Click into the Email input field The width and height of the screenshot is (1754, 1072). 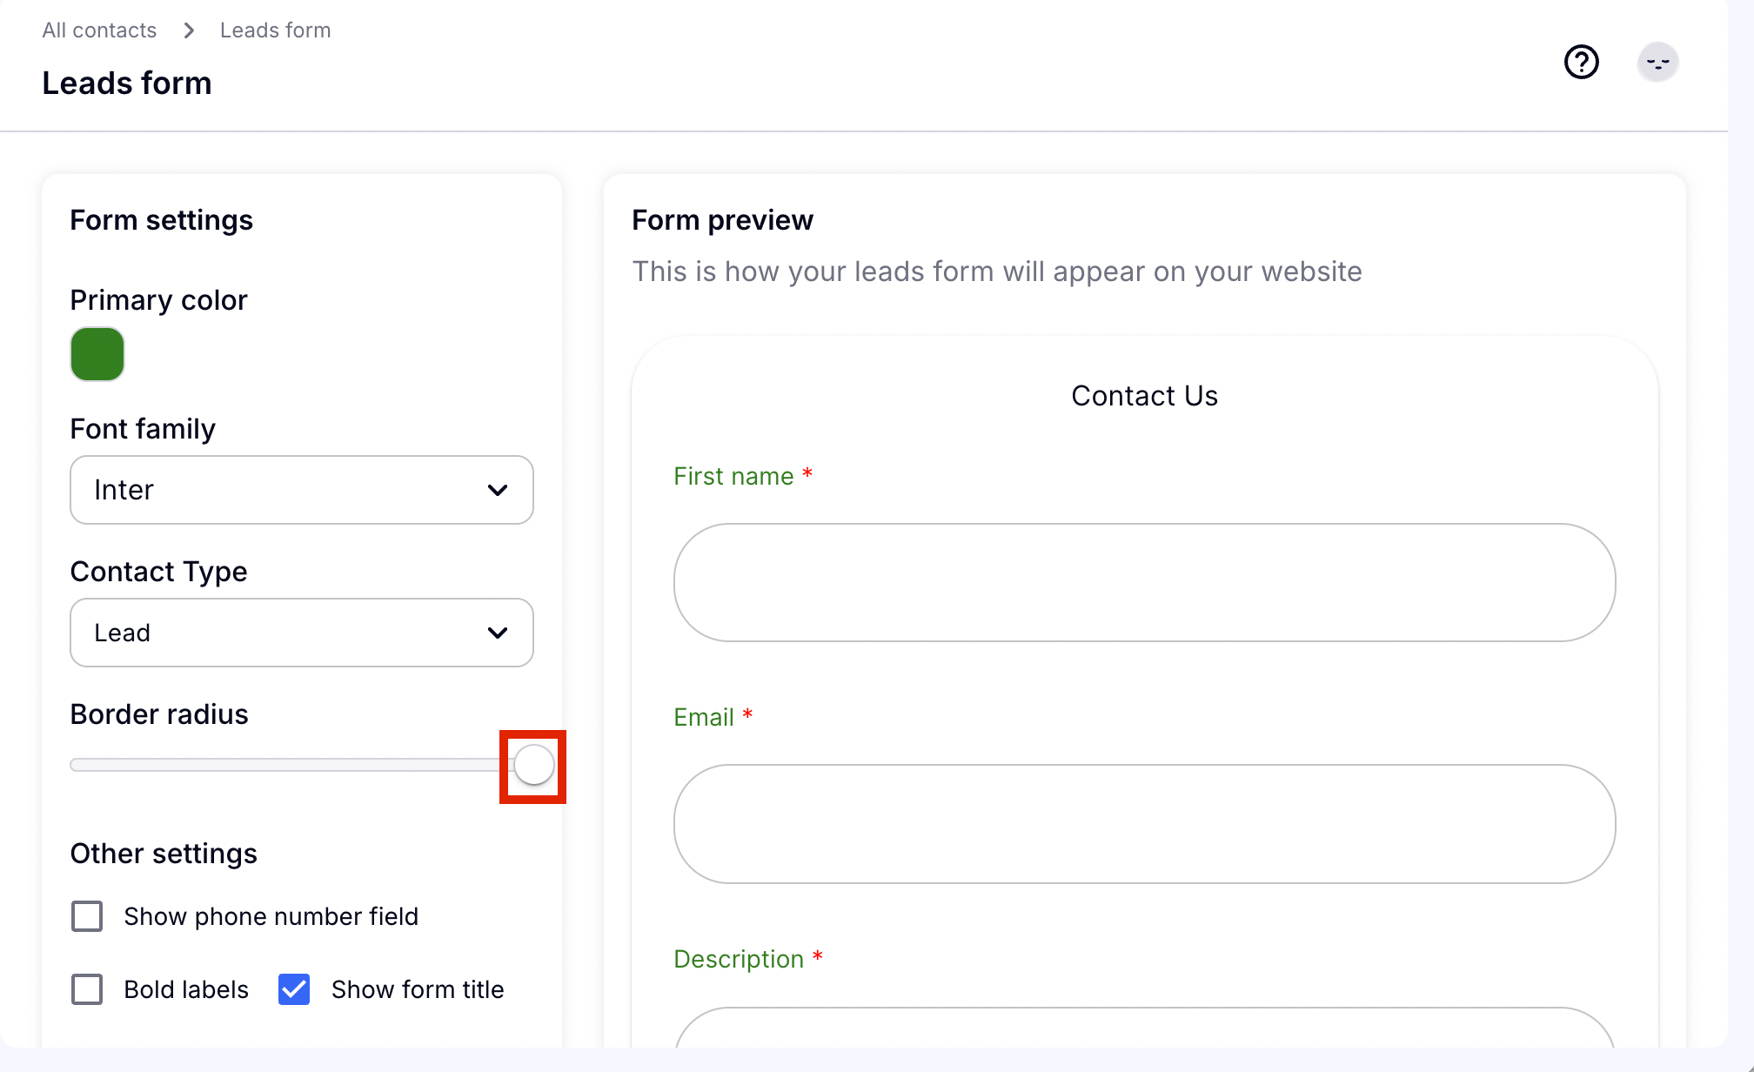click(1144, 824)
